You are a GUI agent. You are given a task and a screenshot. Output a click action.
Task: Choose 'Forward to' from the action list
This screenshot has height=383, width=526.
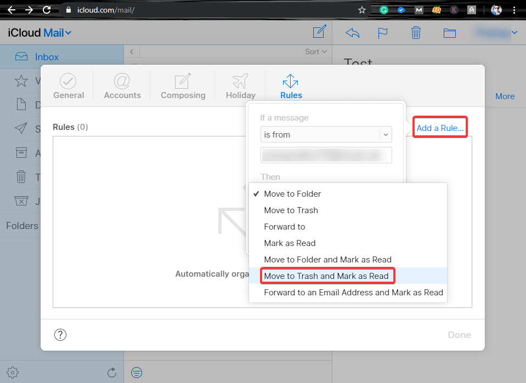click(x=285, y=226)
